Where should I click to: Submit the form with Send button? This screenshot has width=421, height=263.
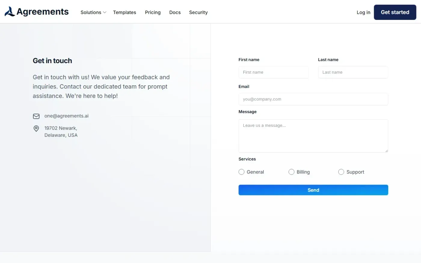click(313, 190)
